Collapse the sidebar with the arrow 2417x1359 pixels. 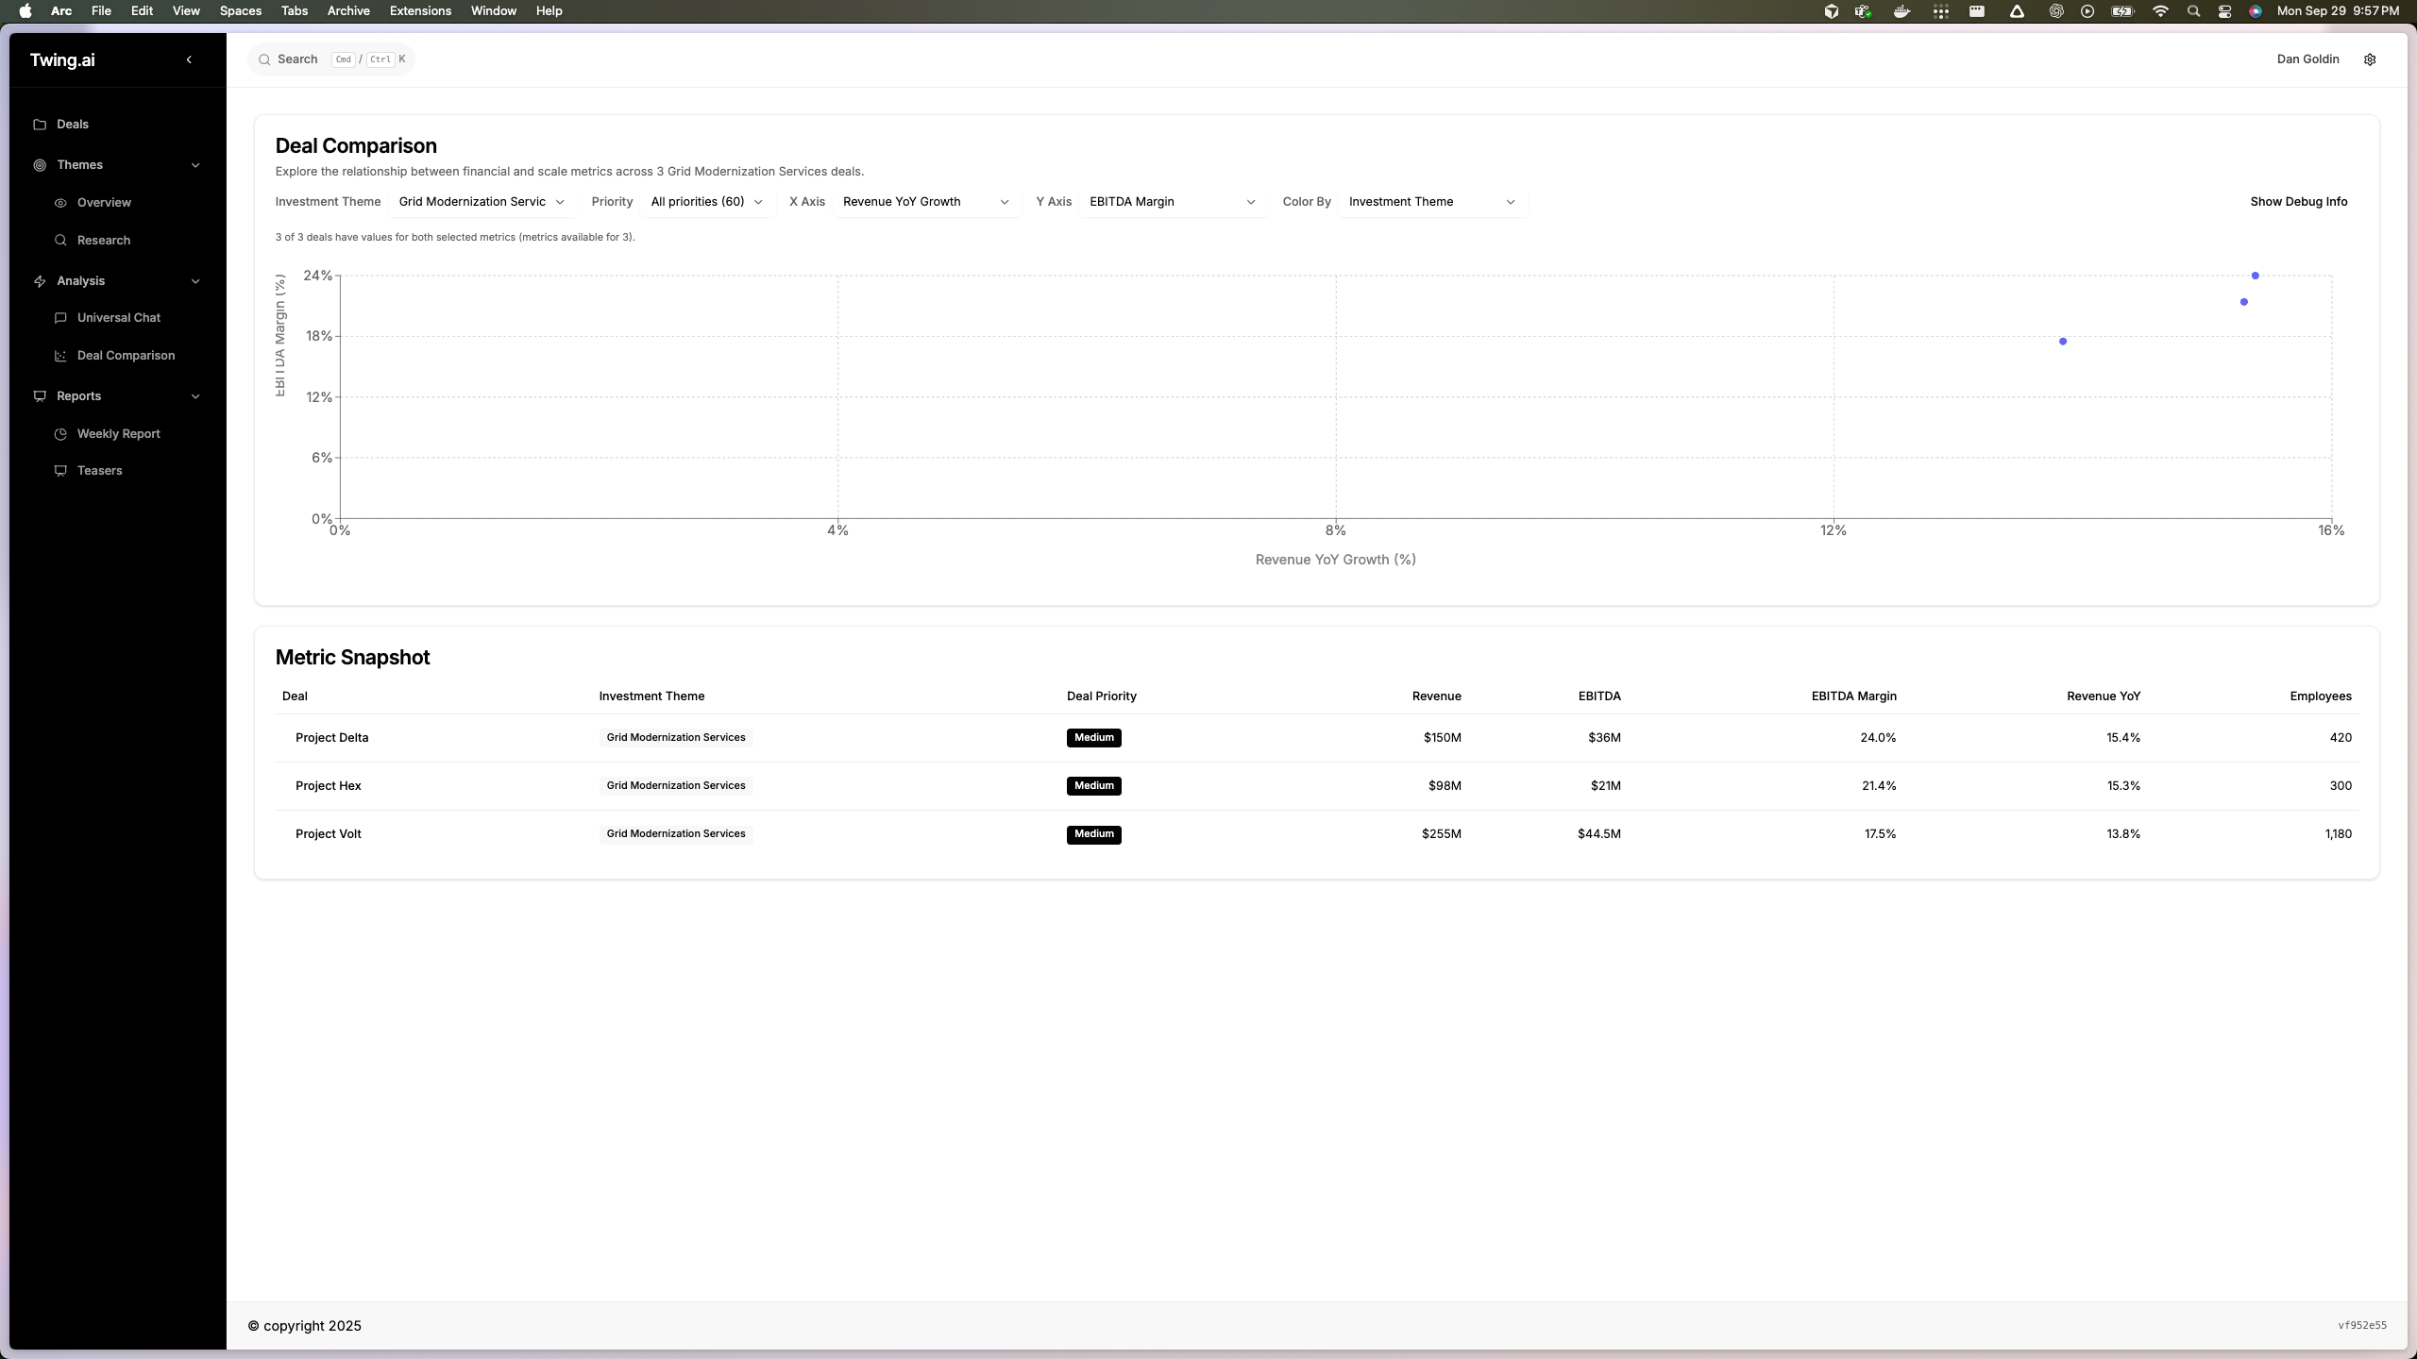(x=188, y=59)
